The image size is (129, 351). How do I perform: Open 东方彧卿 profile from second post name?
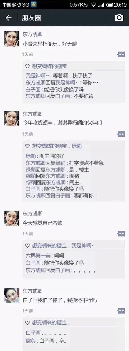33,114
